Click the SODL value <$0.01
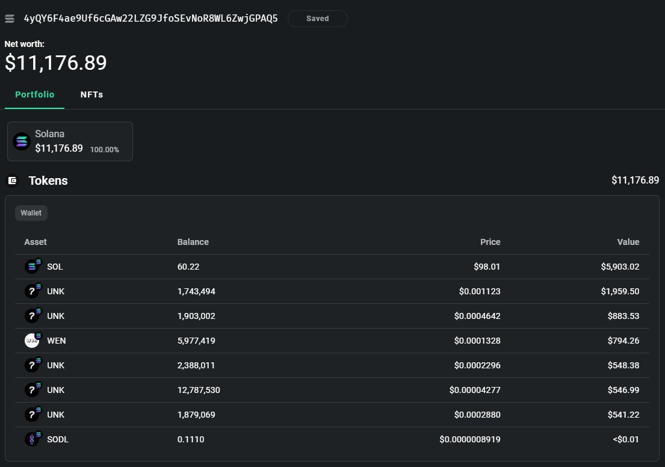Viewport: 665px width, 467px height. coord(626,439)
